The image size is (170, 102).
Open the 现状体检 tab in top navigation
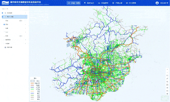(89, 3)
